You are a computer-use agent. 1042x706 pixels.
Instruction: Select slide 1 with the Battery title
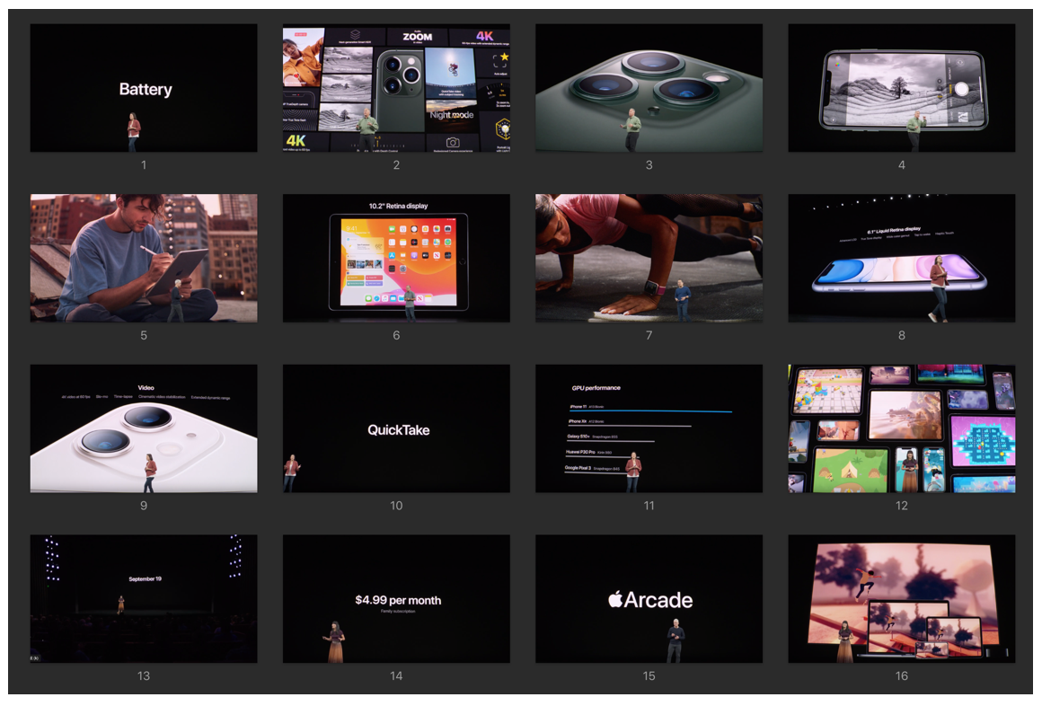point(144,88)
